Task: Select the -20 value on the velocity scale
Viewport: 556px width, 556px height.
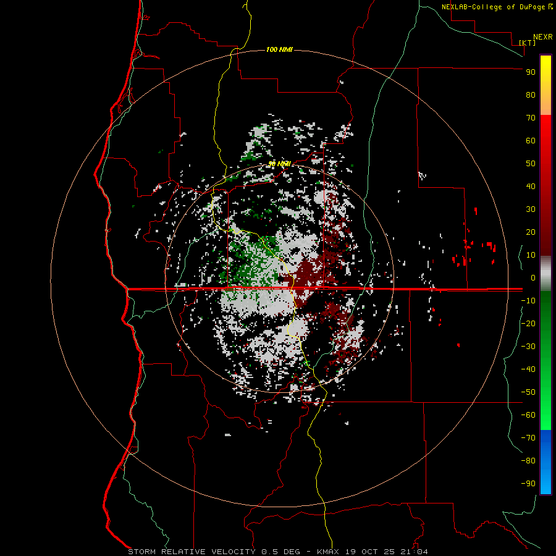Action: pyautogui.click(x=528, y=323)
